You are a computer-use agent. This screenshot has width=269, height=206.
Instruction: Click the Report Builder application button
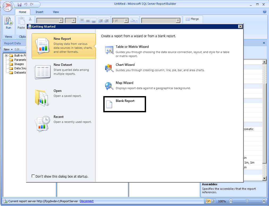click(8, 6)
